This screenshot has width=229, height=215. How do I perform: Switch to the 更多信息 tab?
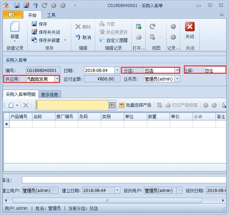[x=50, y=94]
